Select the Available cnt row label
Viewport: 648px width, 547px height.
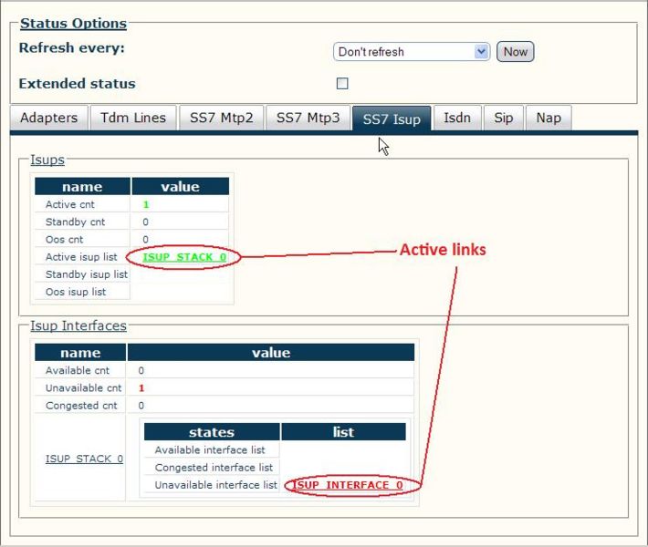coord(78,370)
